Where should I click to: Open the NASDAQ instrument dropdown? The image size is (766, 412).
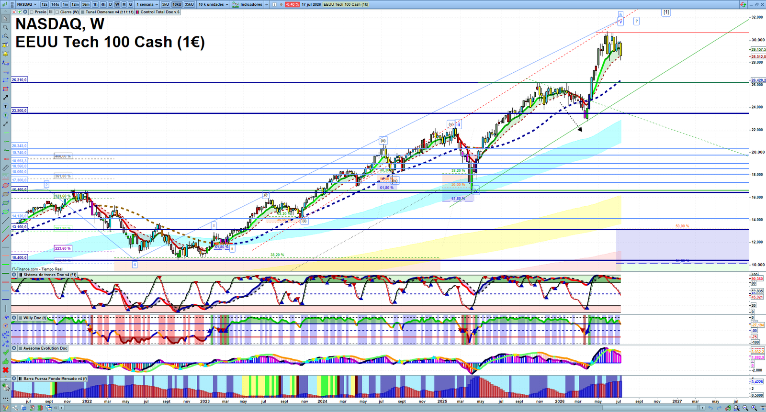[x=27, y=4]
